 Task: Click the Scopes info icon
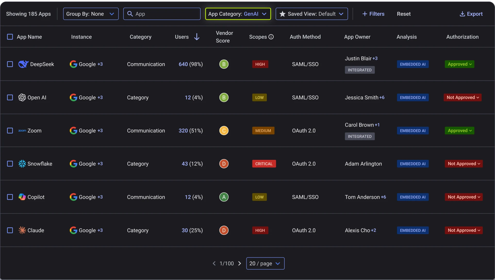coord(271,37)
